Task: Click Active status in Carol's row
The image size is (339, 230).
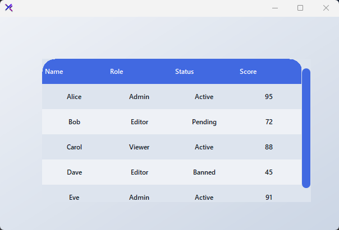Action: (204, 147)
